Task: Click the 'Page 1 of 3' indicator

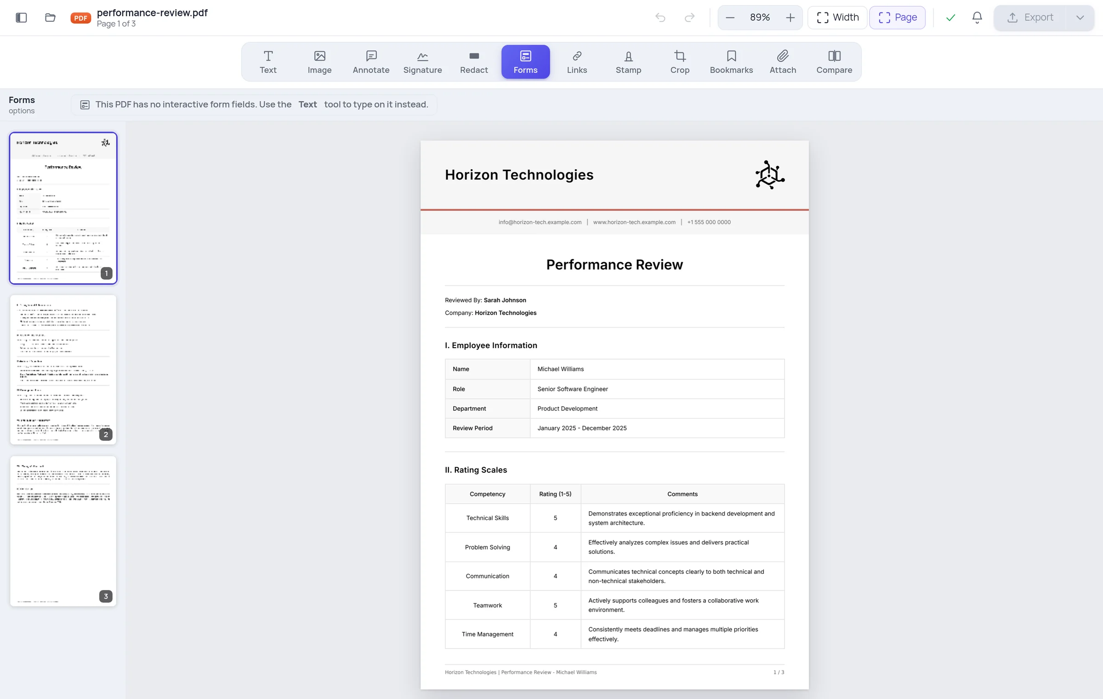Action: click(x=116, y=24)
